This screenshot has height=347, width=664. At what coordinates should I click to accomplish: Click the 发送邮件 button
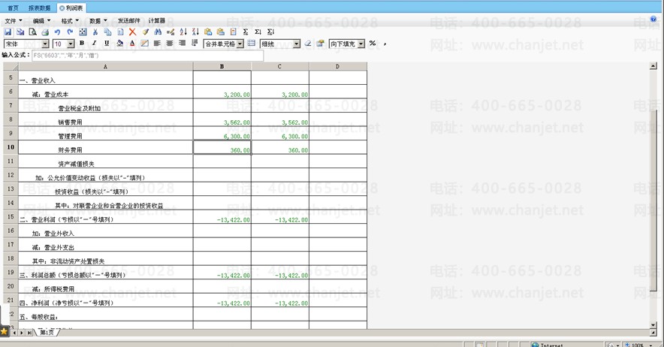coord(129,21)
